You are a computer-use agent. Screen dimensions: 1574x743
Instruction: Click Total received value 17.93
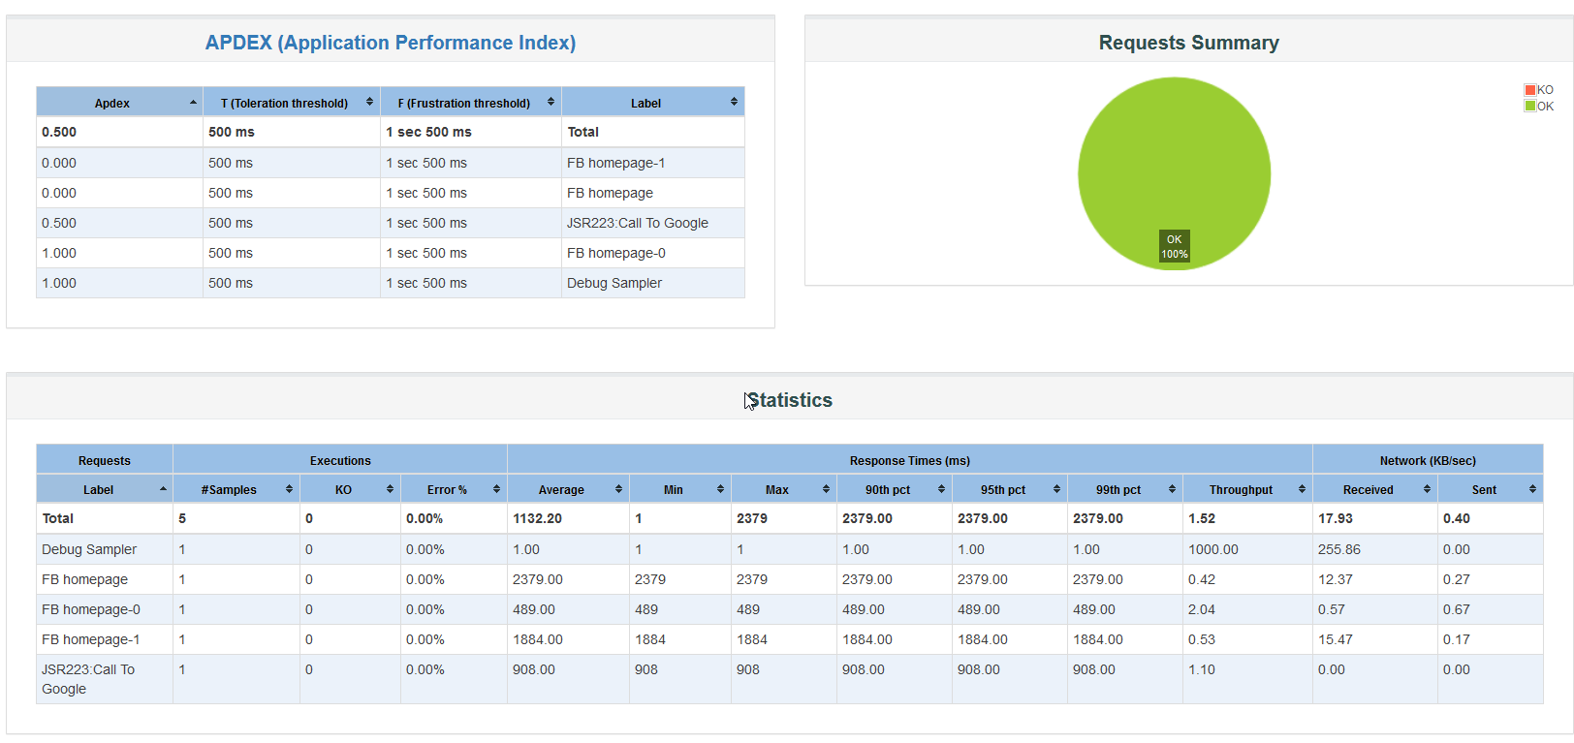pos(1336,518)
